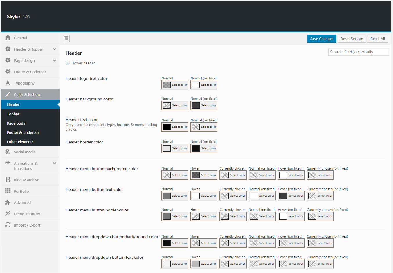Pick dropdown button text Normal color
The height and width of the screenshot is (273, 393).
point(175,264)
